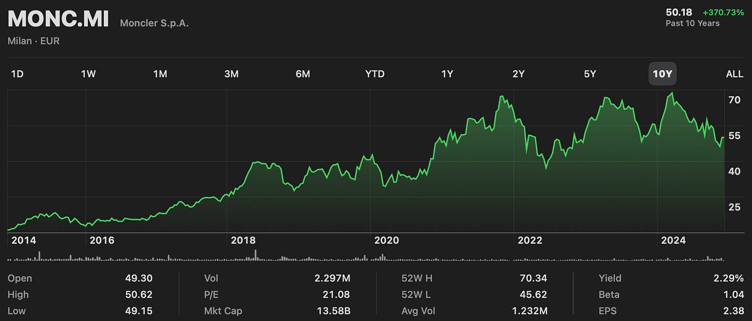752x321 pixels.
Task: Click the High value 50.62
Action: pos(139,295)
